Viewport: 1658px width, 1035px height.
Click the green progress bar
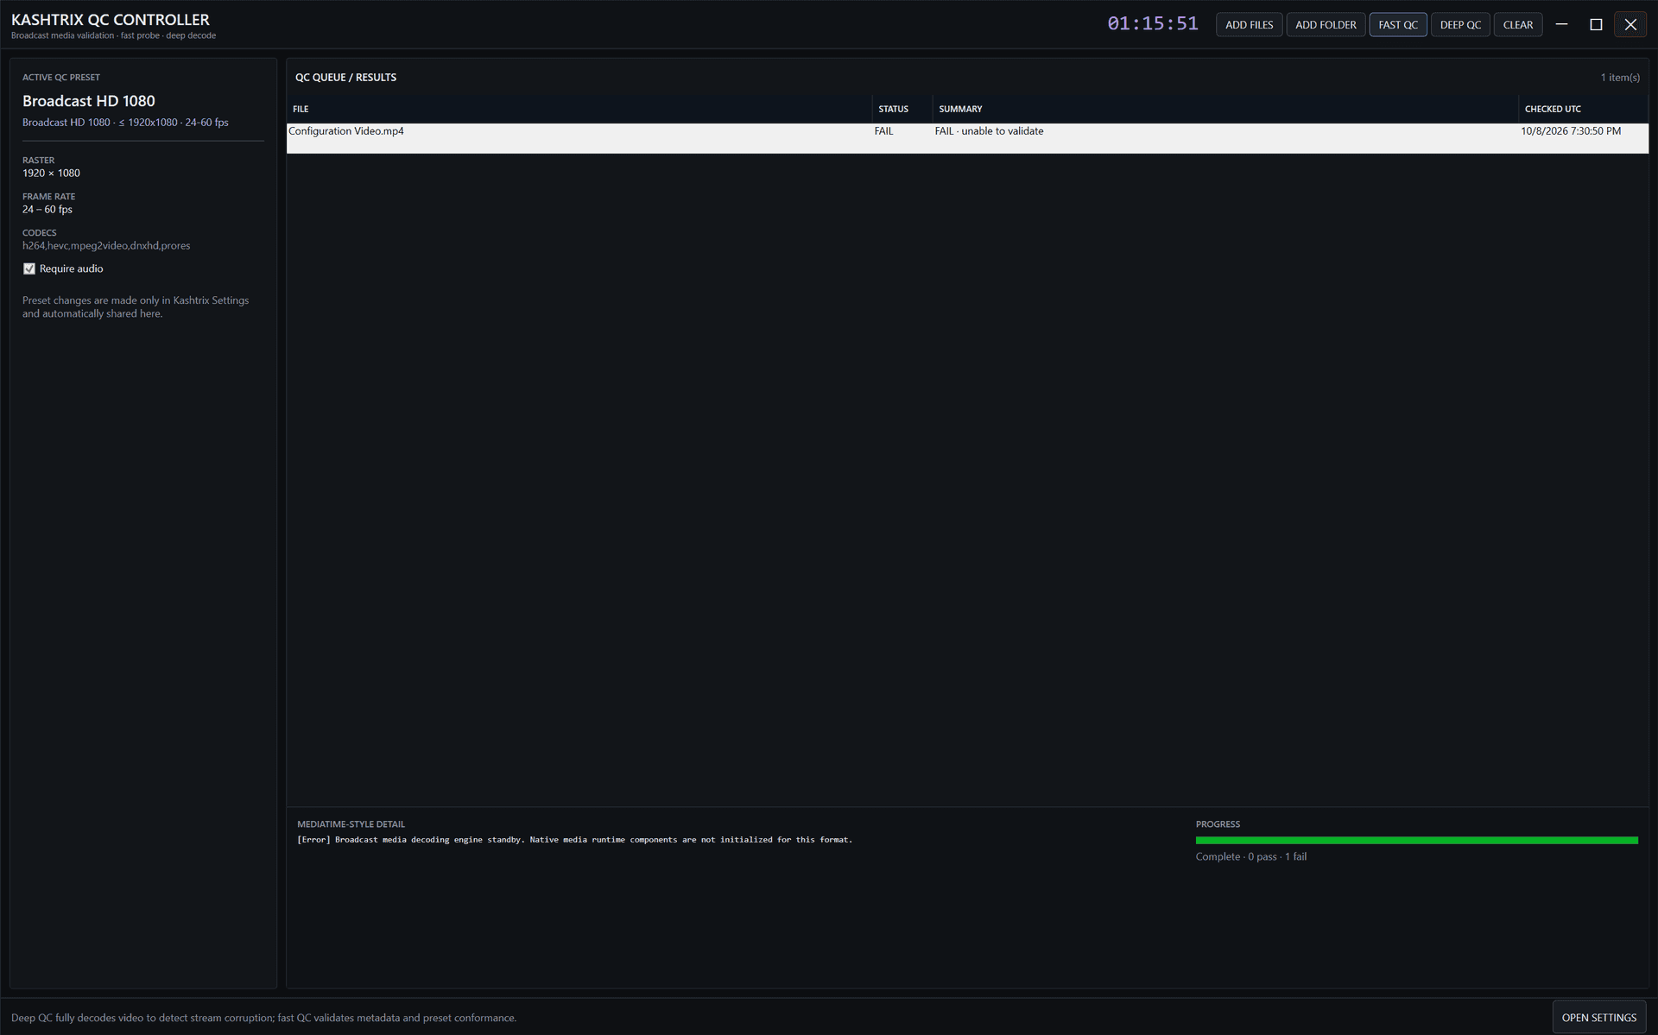pos(1416,840)
